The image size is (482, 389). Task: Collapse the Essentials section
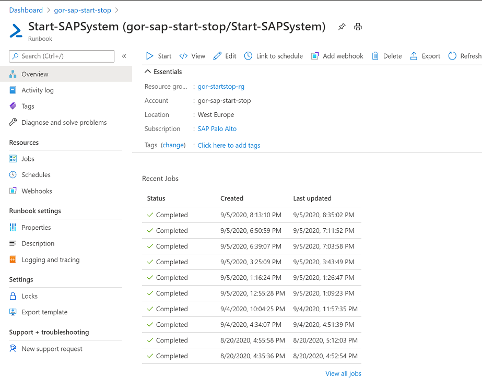pos(148,72)
